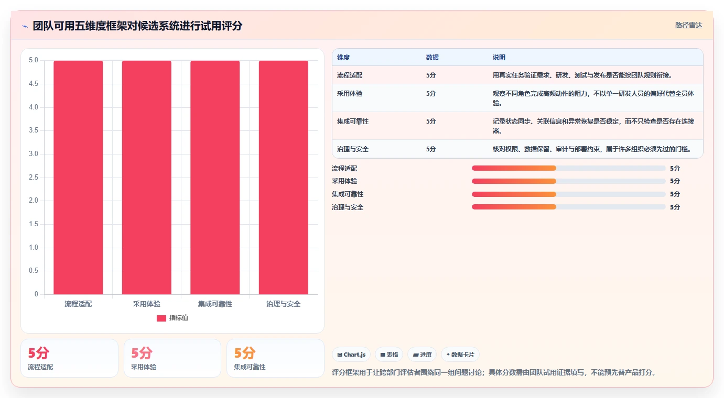Click description starting 观察不同角色
Screen dimensions: 724x398
593,98
